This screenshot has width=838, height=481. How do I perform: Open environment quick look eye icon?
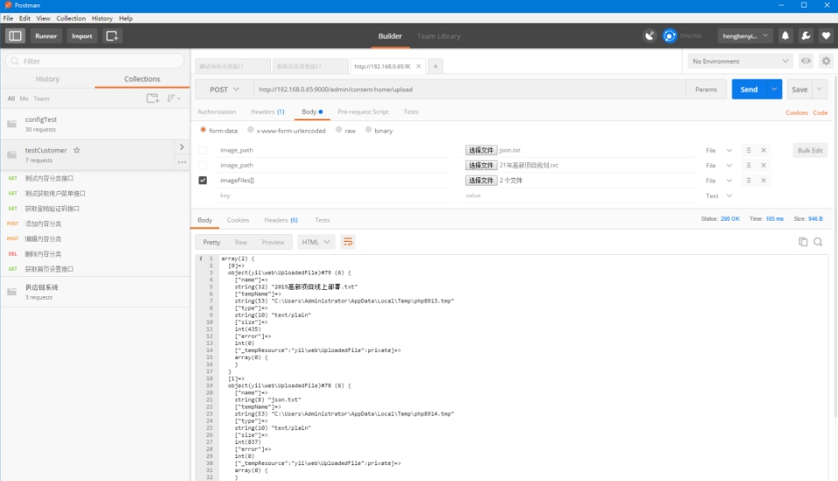(806, 61)
